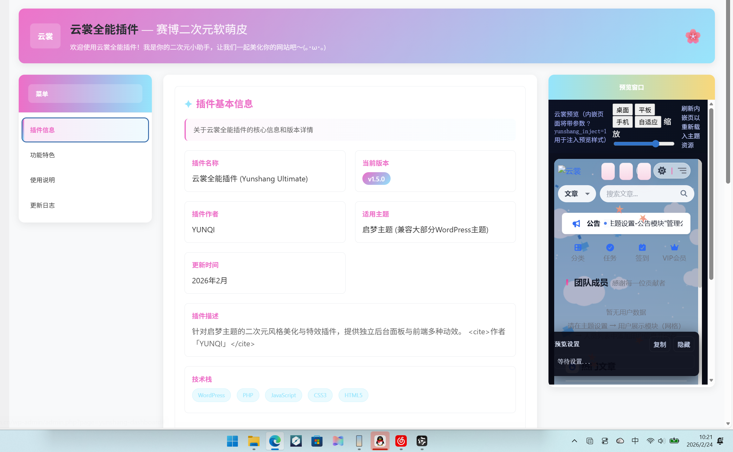Select 功能特色 in the sidebar menu
This screenshot has width=733, height=452.
click(85, 155)
